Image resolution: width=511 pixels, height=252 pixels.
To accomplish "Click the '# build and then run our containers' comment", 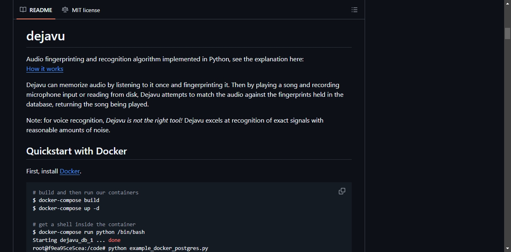I will click(x=86, y=192).
